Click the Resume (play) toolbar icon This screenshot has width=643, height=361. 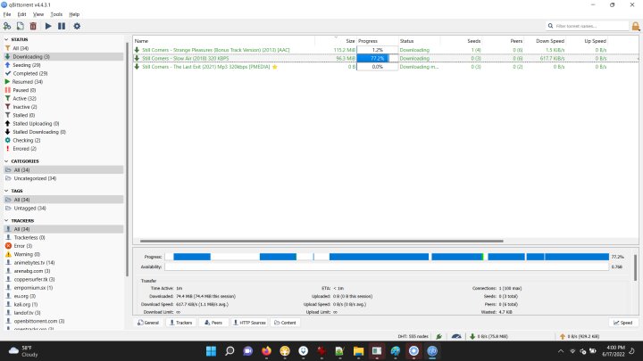(48, 26)
